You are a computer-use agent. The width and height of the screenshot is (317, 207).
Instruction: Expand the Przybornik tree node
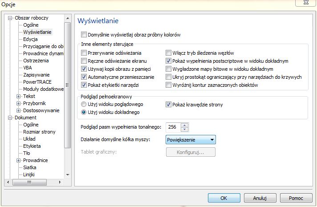(18, 103)
